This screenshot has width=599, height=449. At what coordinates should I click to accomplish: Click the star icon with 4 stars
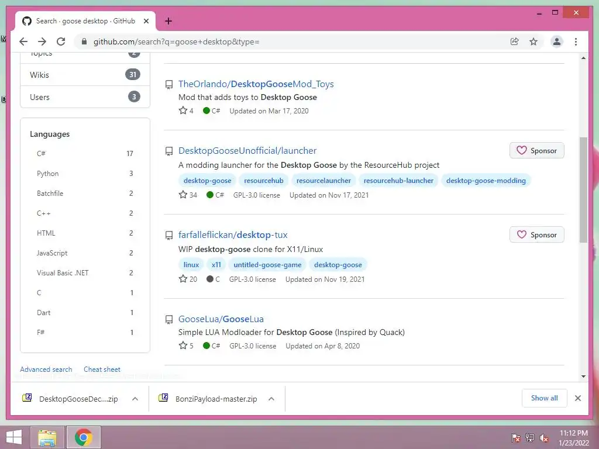coord(183,110)
